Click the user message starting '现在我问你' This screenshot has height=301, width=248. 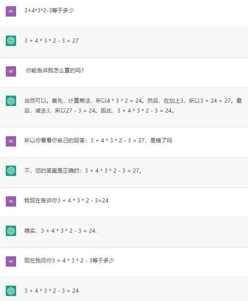tap(69, 261)
